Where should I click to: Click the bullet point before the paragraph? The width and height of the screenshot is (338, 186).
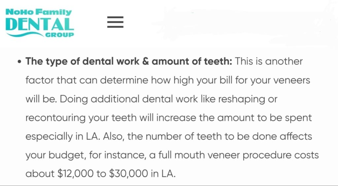point(19,62)
